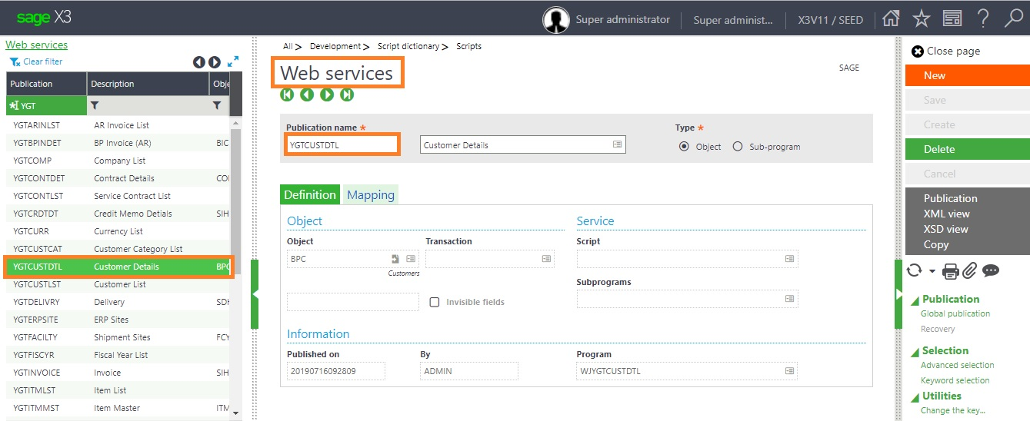This screenshot has height=421, width=1030.
Task: Click the favorites star icon
Action: coord(922,19)
